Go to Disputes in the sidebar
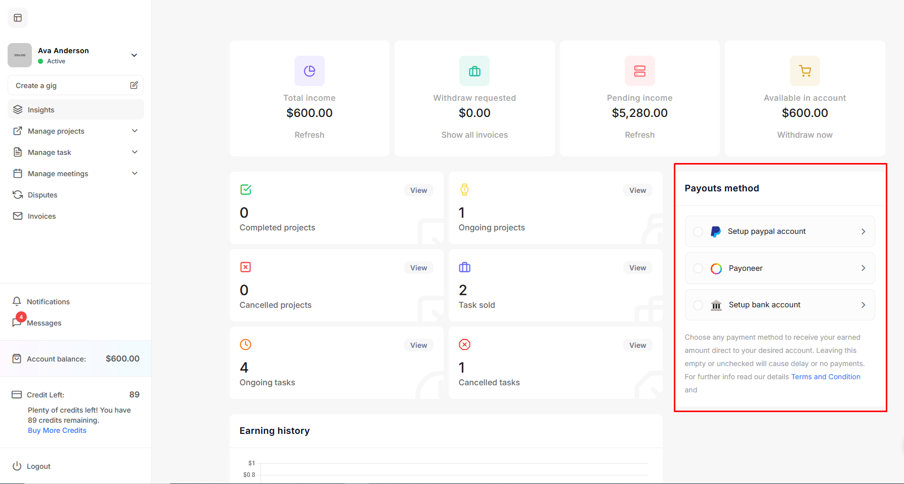The height and width of the screenshot is (484, 904). [x=42, y=195]
